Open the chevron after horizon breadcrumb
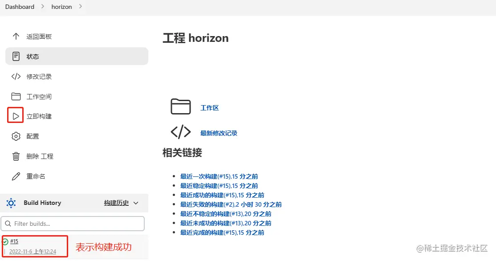 tap(80, 6)
